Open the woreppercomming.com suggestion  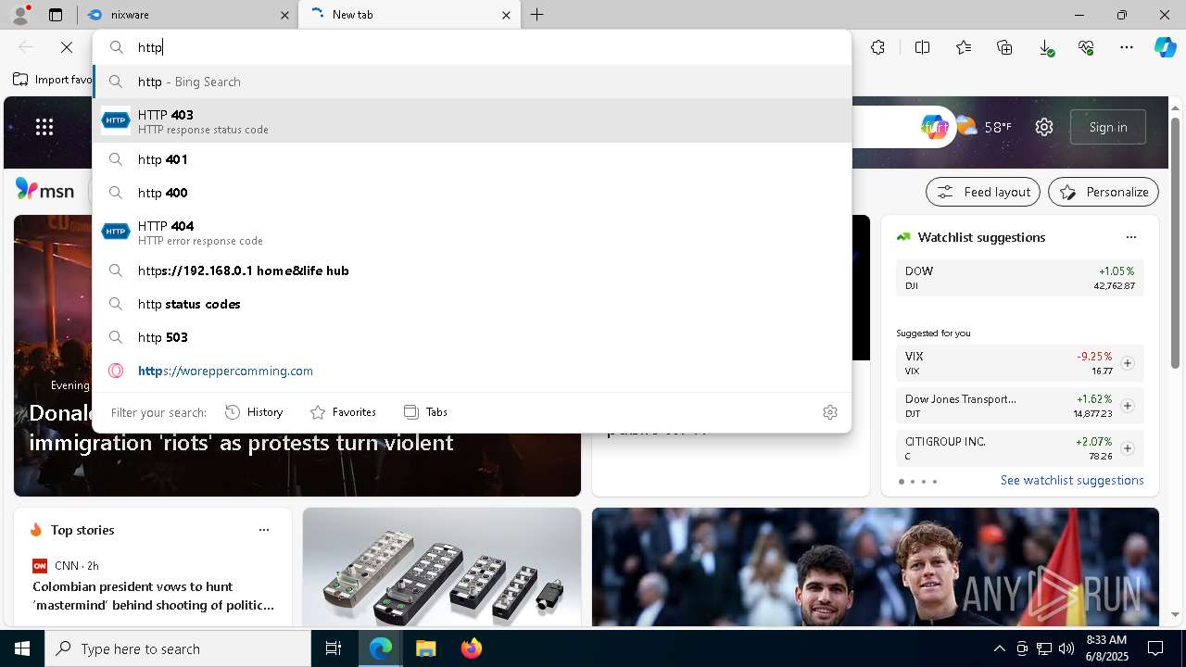[x=473, y=371]
